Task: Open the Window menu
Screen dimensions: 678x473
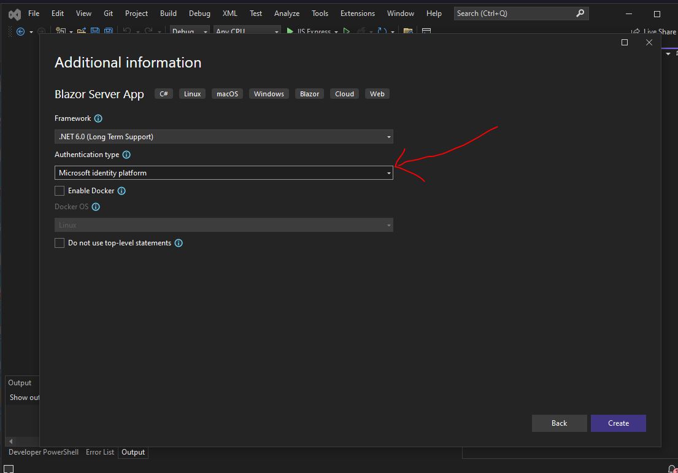Action: [x=401, y=13]
